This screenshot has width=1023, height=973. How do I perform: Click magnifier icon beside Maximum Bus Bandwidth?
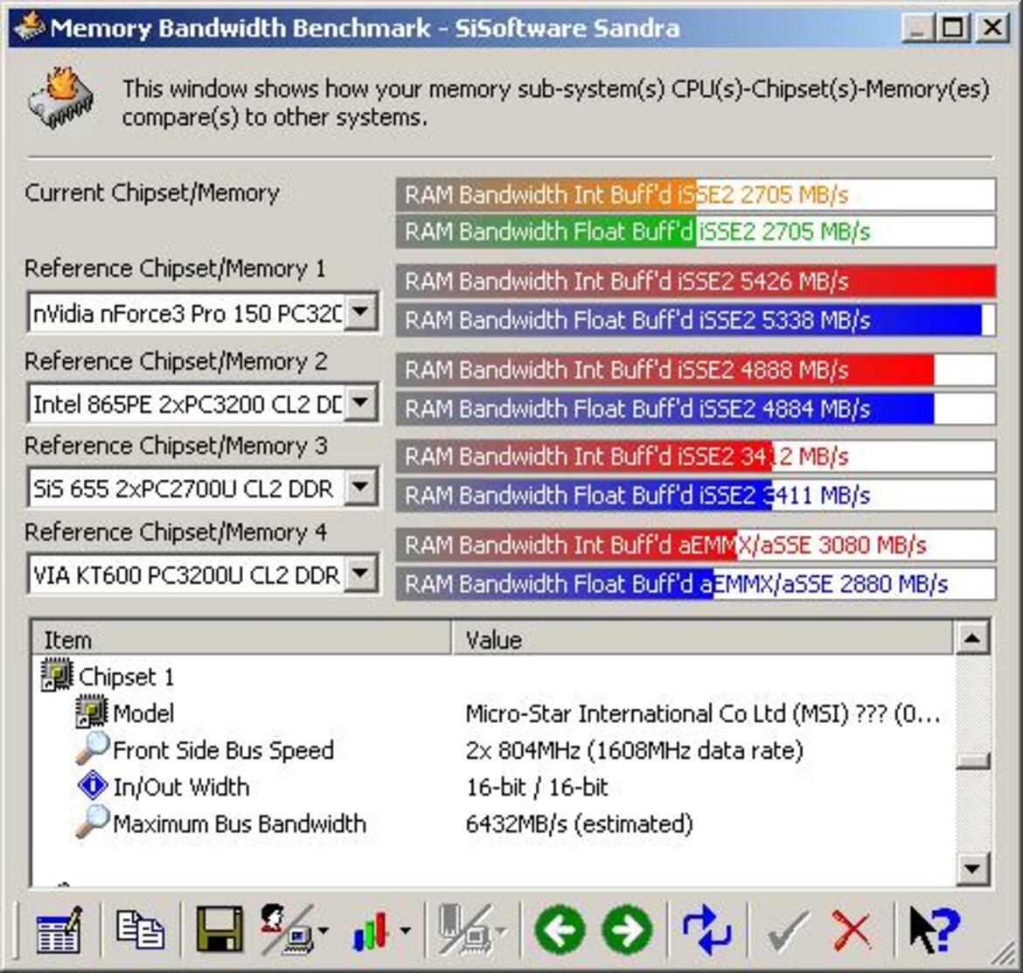coord(92,822)
